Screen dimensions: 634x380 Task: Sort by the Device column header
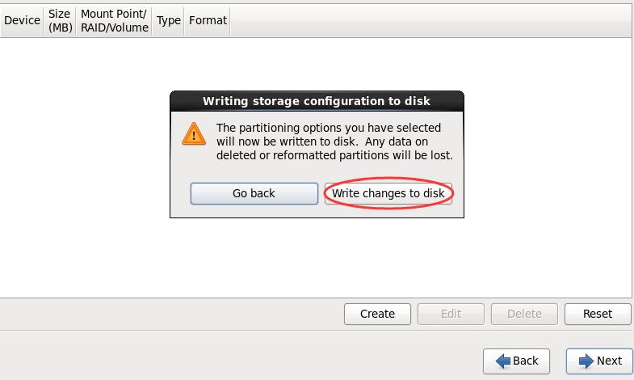coord(22,21)
